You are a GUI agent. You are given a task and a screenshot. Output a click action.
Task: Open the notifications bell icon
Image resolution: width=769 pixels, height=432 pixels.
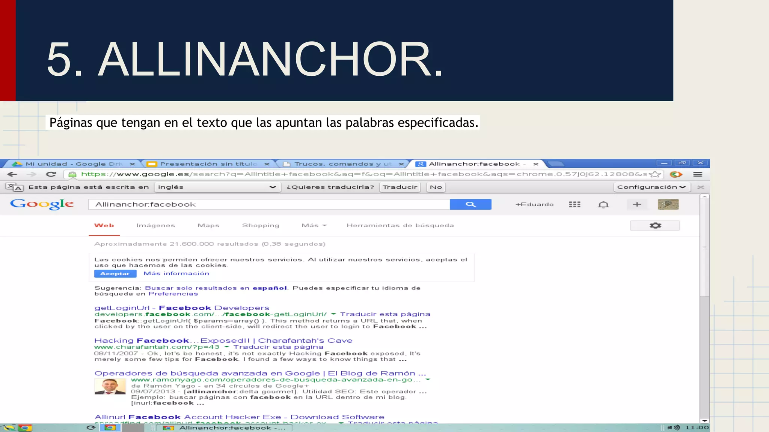[x=603, y=204]
